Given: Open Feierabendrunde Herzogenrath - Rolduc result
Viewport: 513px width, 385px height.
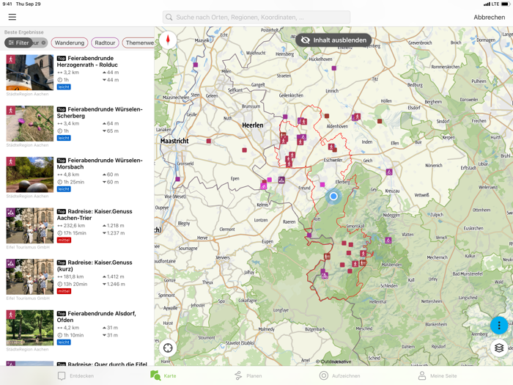Looking at the screenshot, I should 77,76.
